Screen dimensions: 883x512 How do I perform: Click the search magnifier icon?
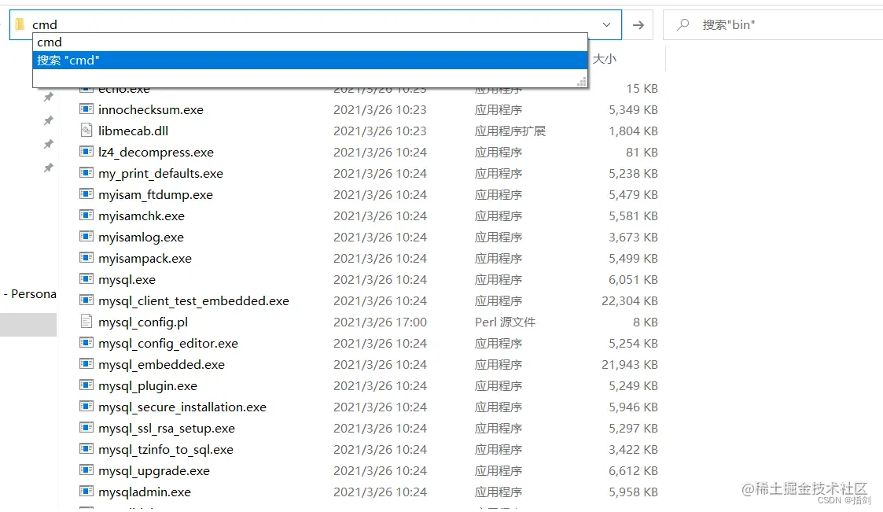tap(683, 24)
